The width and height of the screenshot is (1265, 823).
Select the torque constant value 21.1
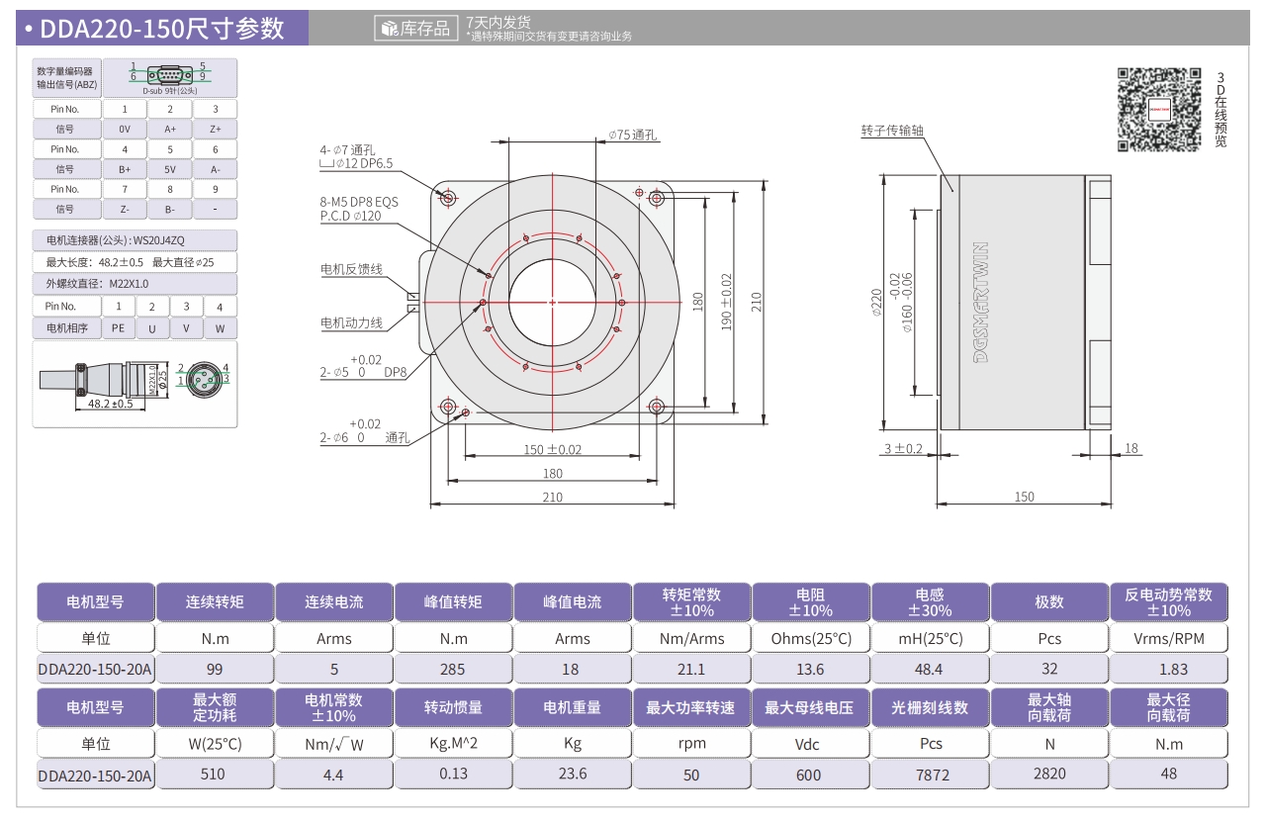[691, 669]
